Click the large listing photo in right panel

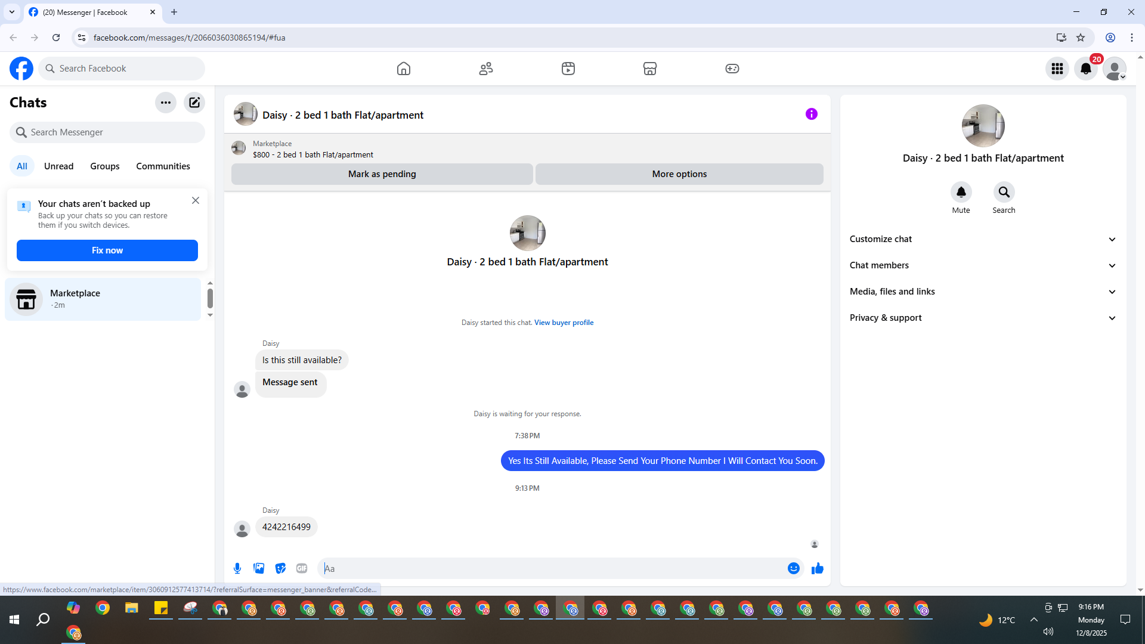point(983,126)
